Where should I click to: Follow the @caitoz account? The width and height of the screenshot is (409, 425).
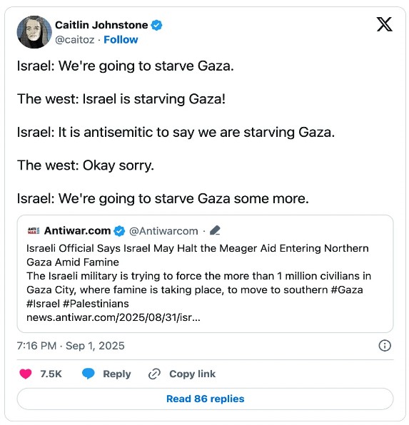pyautogui.click(x=121, y=40)
